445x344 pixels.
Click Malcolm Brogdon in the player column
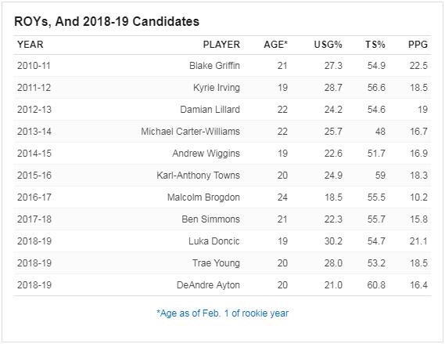[x=203, y=197]
